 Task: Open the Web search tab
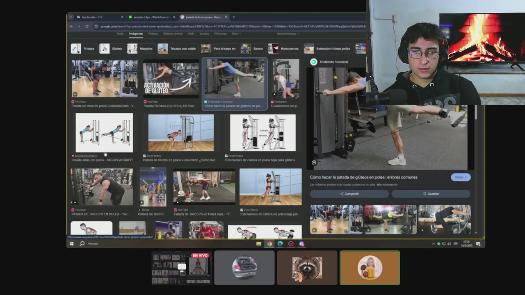coord(191,34)
